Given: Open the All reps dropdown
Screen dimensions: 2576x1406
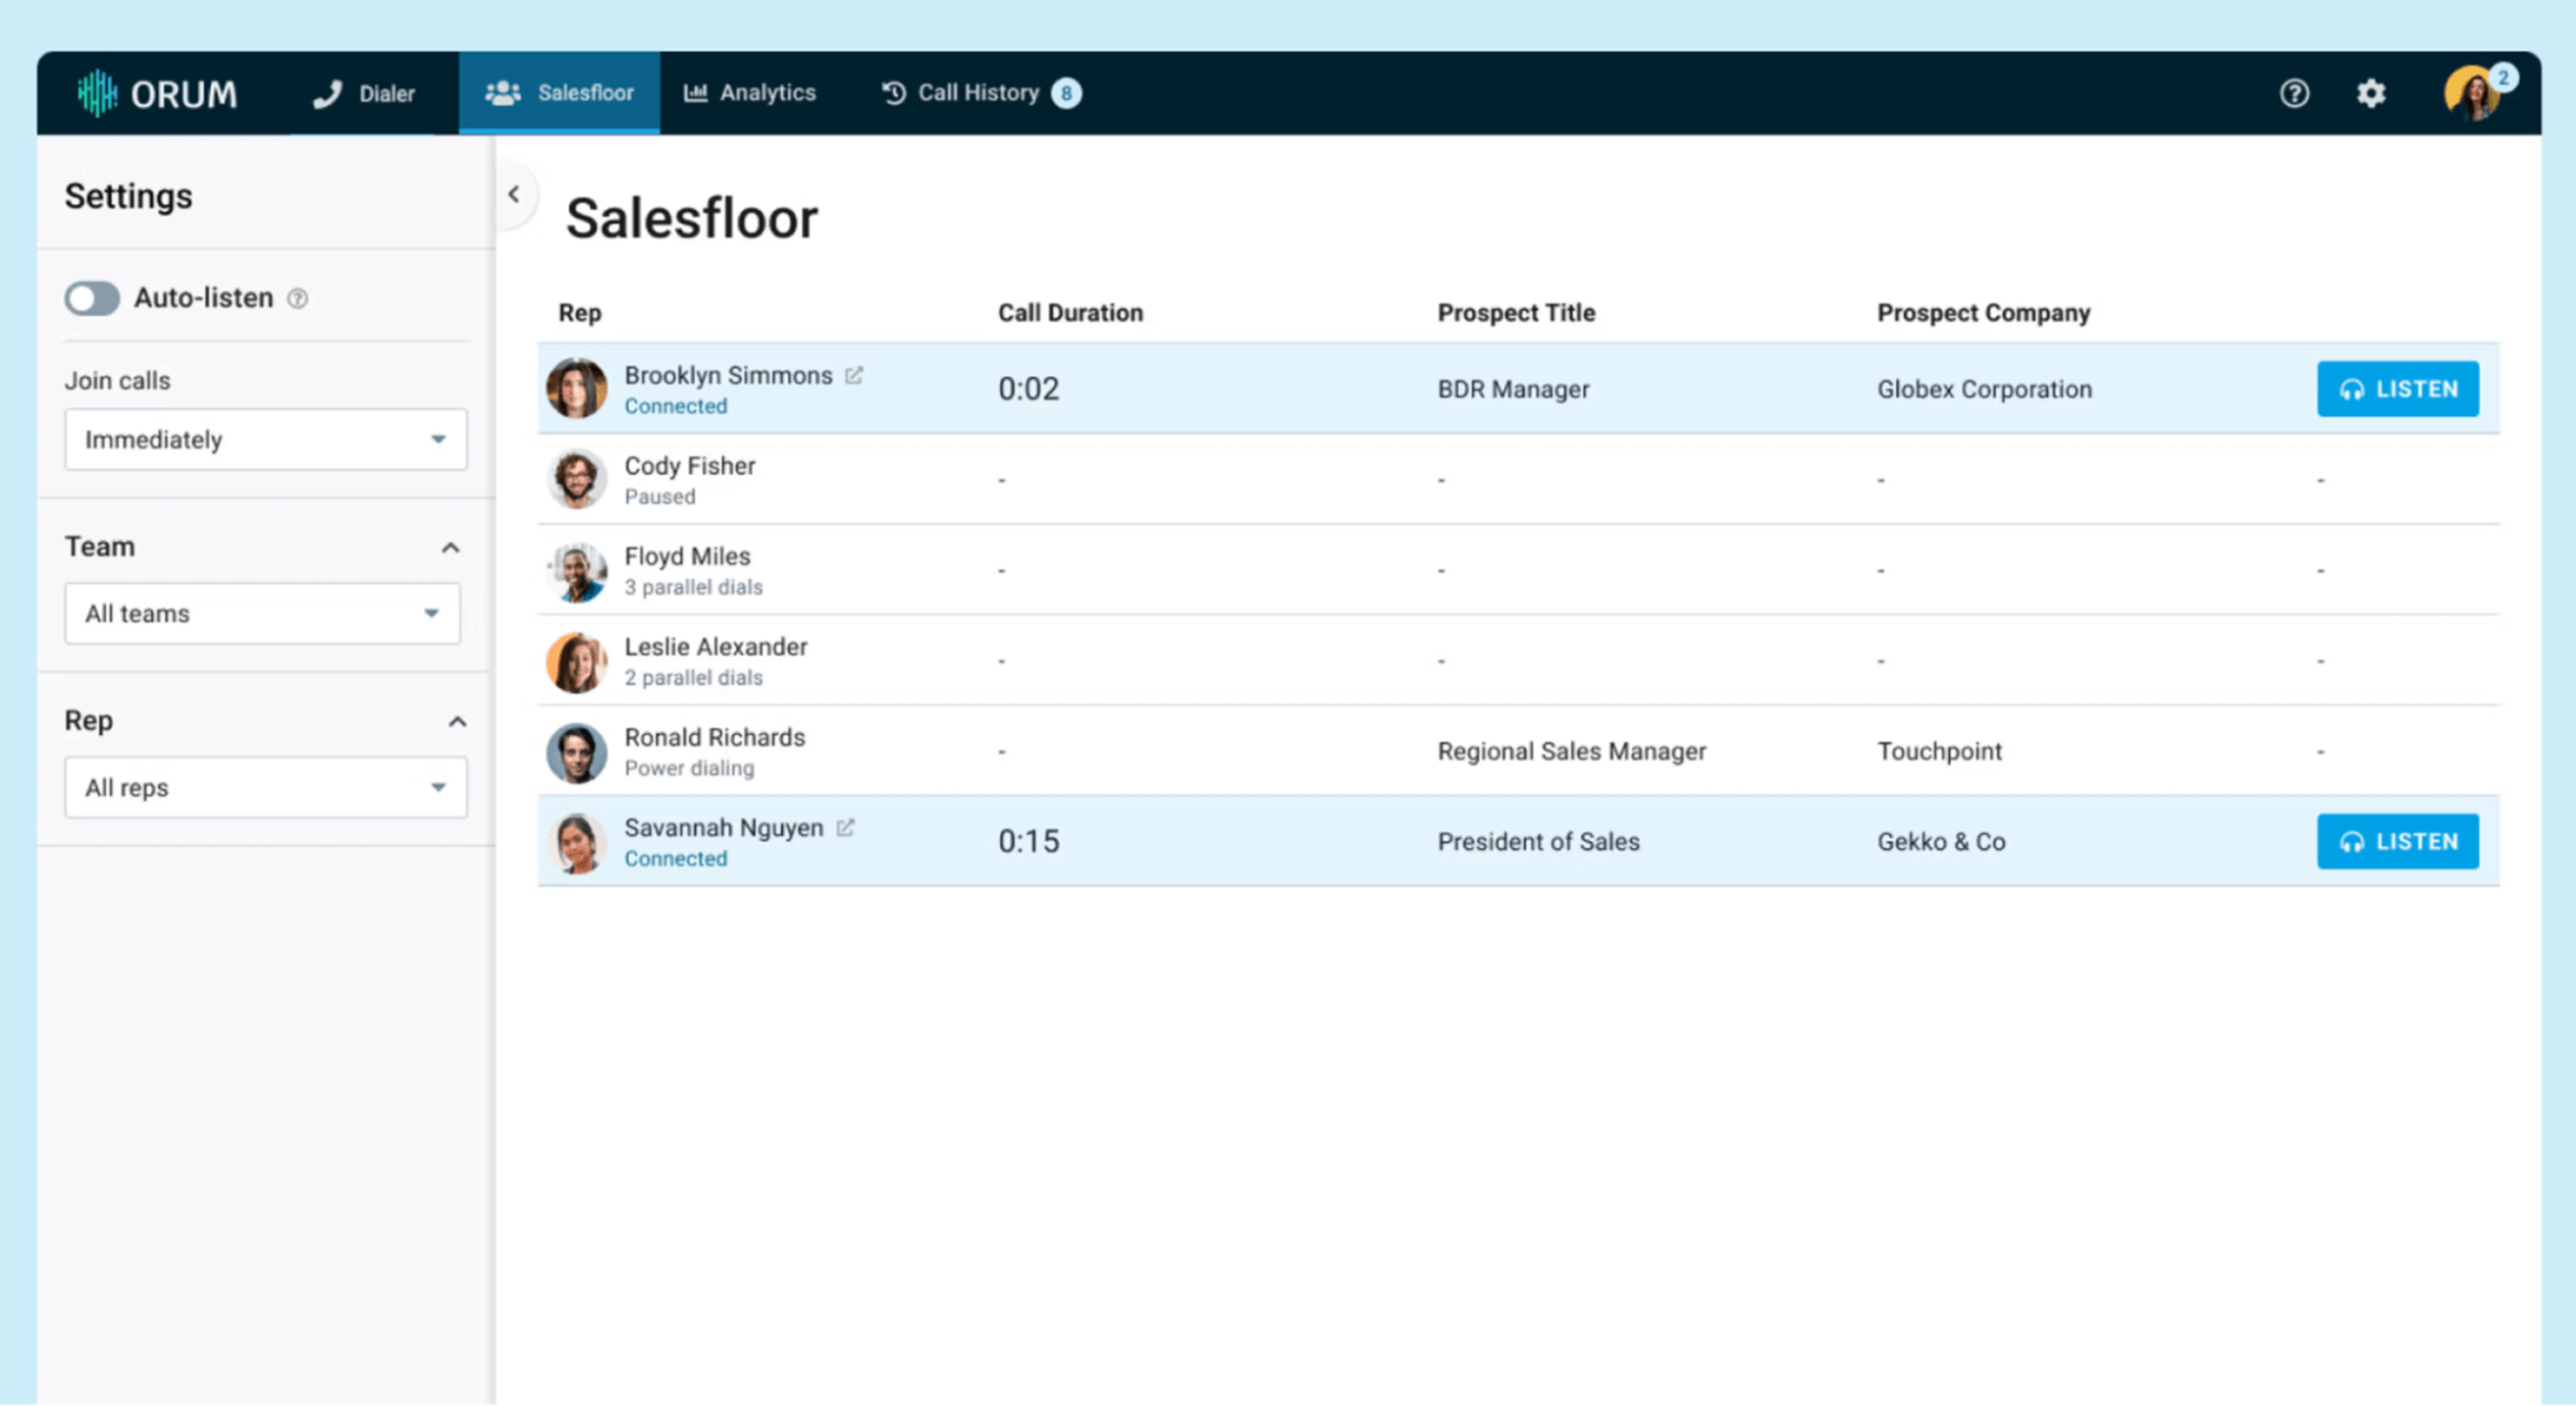Looking at the screenshot, I should click(266, 788).
